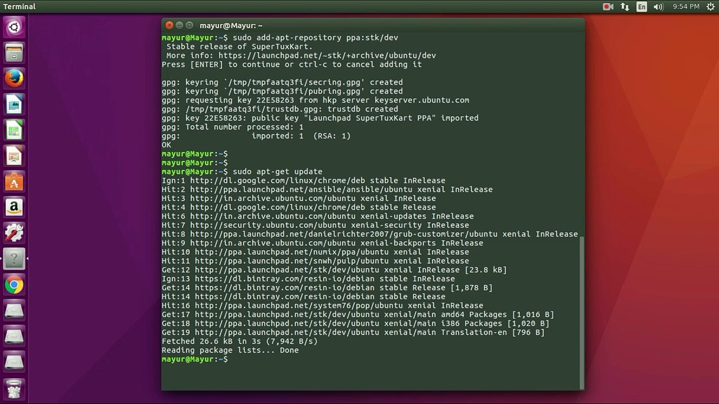The width and height of the screenshot is (719, 404).
Task: Click the 'Hit:11' snwh/pulp PPA line
Action: pyautogui.click(x=315, y=261)
